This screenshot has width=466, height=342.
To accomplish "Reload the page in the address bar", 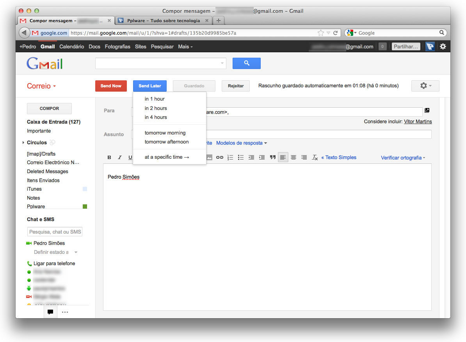I will point(336,33).
